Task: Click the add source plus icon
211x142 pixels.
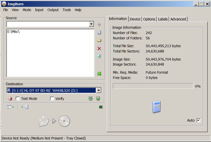Action: (x=99, y=25)
